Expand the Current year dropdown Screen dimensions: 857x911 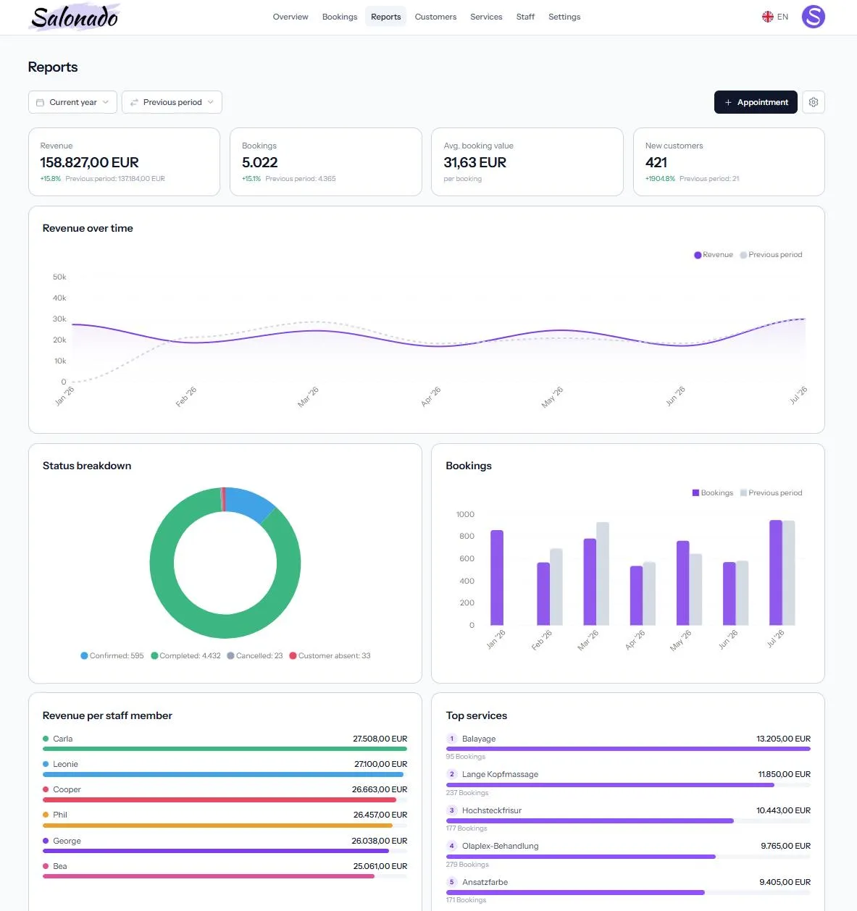coord(72,102)
